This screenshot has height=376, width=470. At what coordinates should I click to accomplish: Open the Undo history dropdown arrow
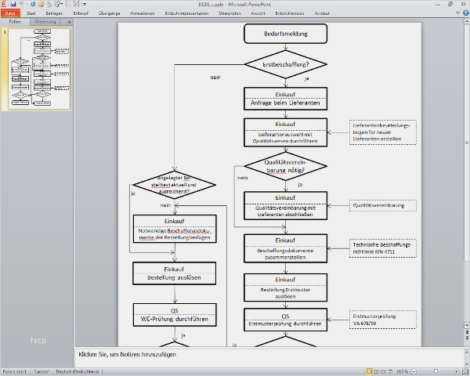pos(27,4)
